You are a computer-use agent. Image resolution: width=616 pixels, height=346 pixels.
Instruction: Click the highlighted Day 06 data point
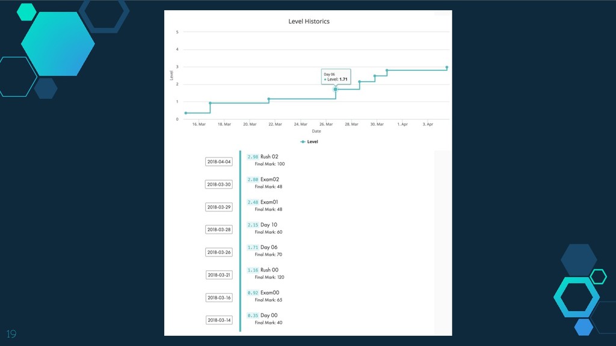(x=336, y=90)
